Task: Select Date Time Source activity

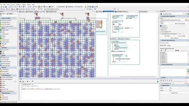Action: click(x=6, y=24)
